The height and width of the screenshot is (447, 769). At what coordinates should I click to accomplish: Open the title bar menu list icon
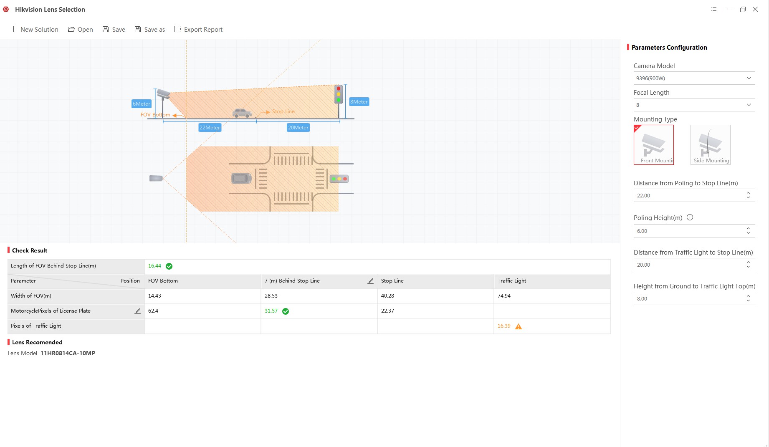tap(714, 9)
